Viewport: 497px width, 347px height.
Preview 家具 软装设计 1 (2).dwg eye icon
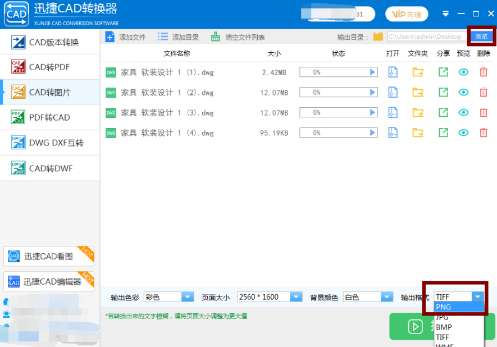463,93
